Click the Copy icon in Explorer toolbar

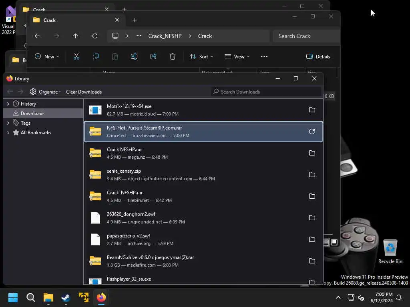tap(96, 56)
